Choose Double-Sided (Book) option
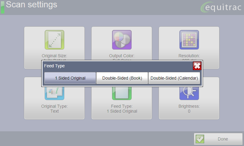The height and width of the screenshot is (146, 244). click(x=122, y=78)
